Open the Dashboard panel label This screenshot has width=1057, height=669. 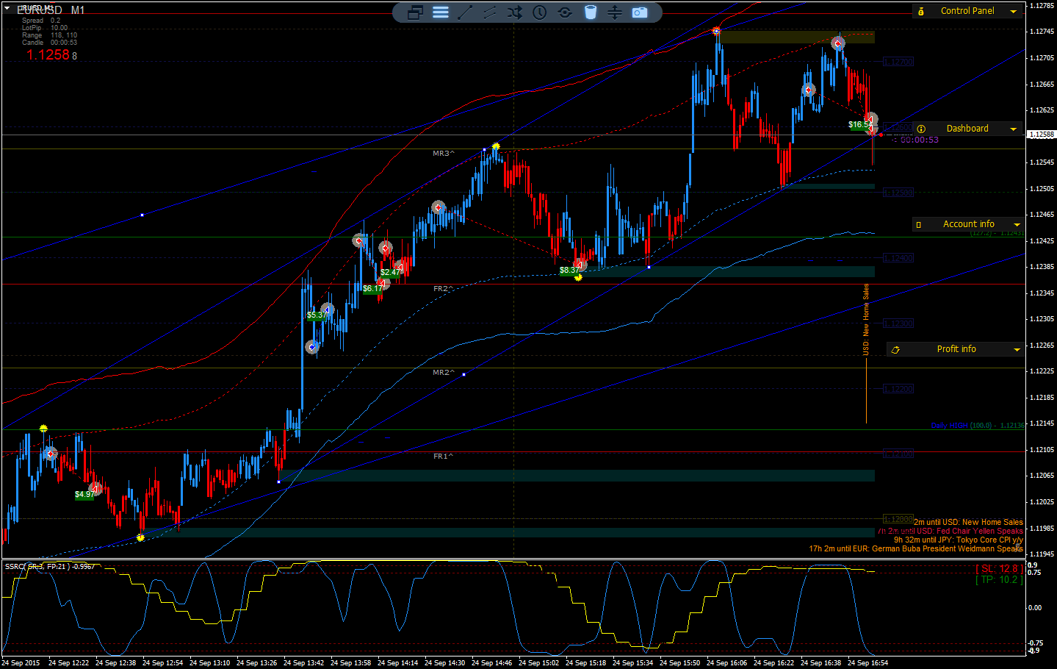pos(967,129)
